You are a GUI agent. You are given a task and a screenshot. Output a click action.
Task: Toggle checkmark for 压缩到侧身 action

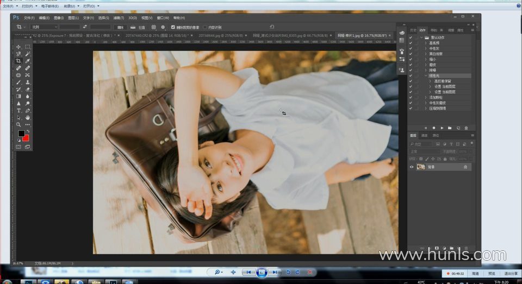[411, 109]
